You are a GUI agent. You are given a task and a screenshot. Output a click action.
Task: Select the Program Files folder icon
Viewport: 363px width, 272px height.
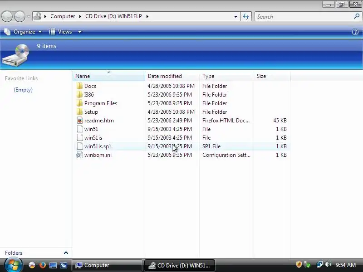(x=80, y=103)
